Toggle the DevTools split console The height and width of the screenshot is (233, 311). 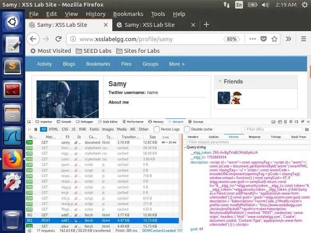(280, 122)
